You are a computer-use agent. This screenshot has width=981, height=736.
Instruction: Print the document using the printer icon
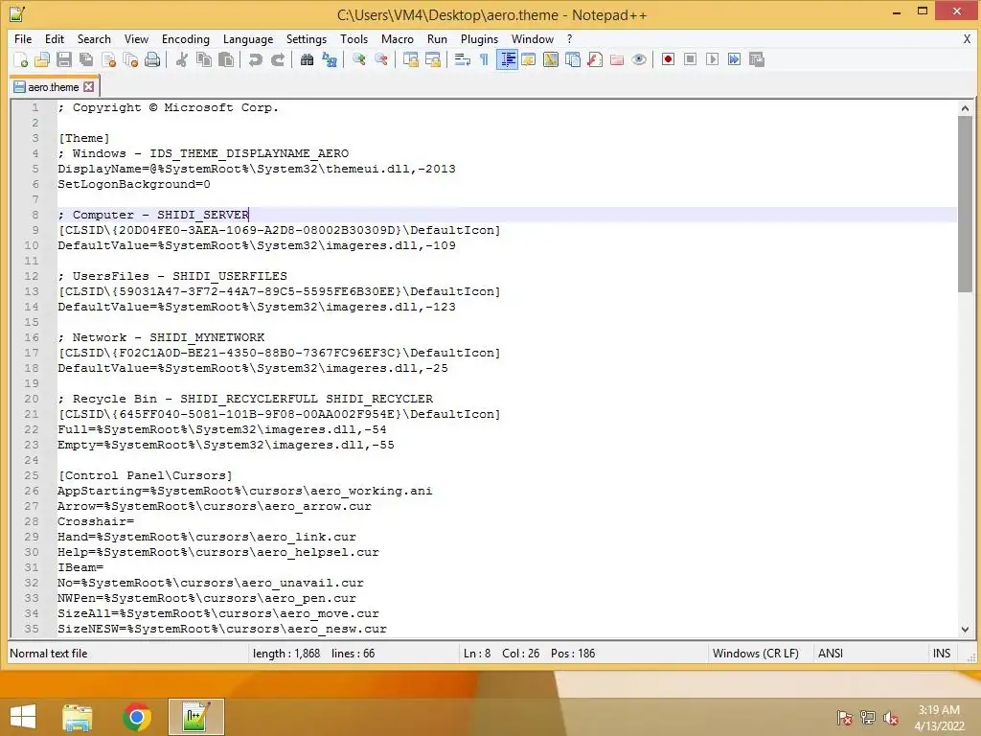(x=152, y=59)
